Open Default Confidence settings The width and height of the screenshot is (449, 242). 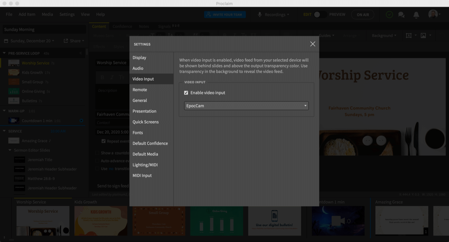151,143
